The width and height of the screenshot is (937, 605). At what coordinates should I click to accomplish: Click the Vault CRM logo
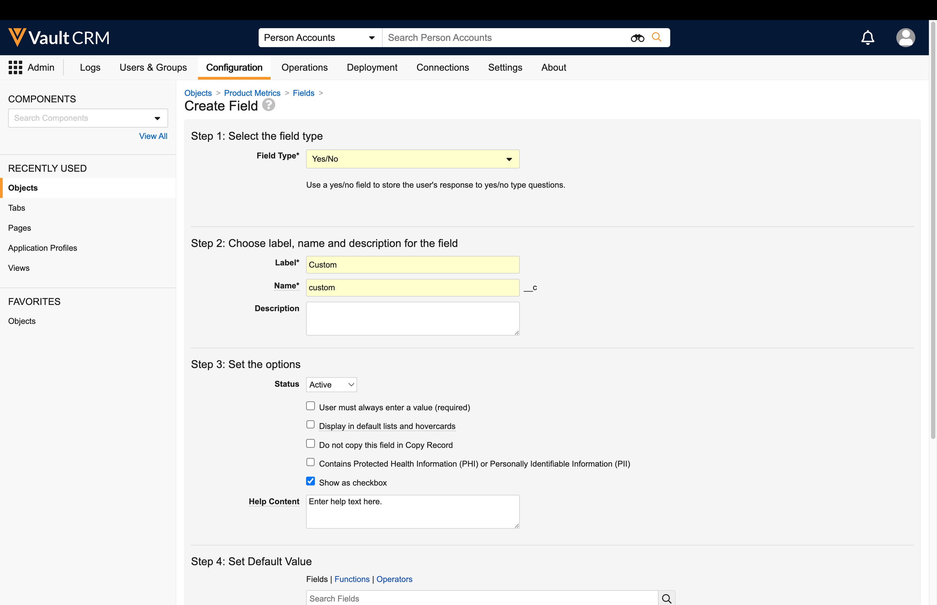59,38
